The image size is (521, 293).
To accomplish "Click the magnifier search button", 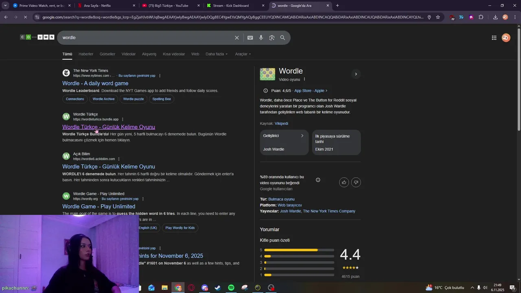I will click(x=282, y=37).
